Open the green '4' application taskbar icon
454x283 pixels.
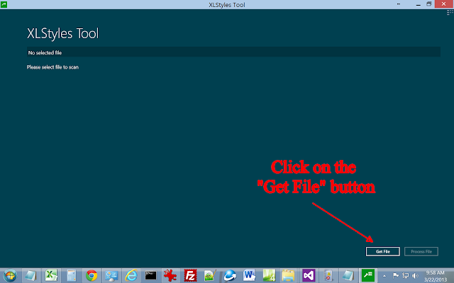coord(269,275)
